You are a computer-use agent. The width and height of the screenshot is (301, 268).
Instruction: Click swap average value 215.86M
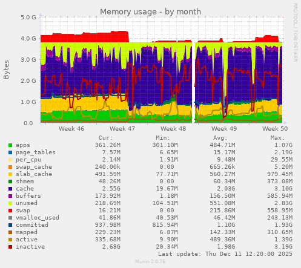coord(222,211)
